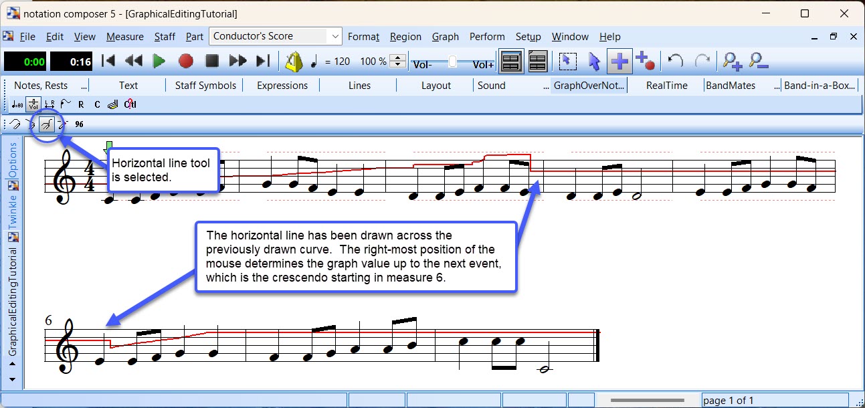
Task: Expand the Options side panel
Action: (13, 161)
